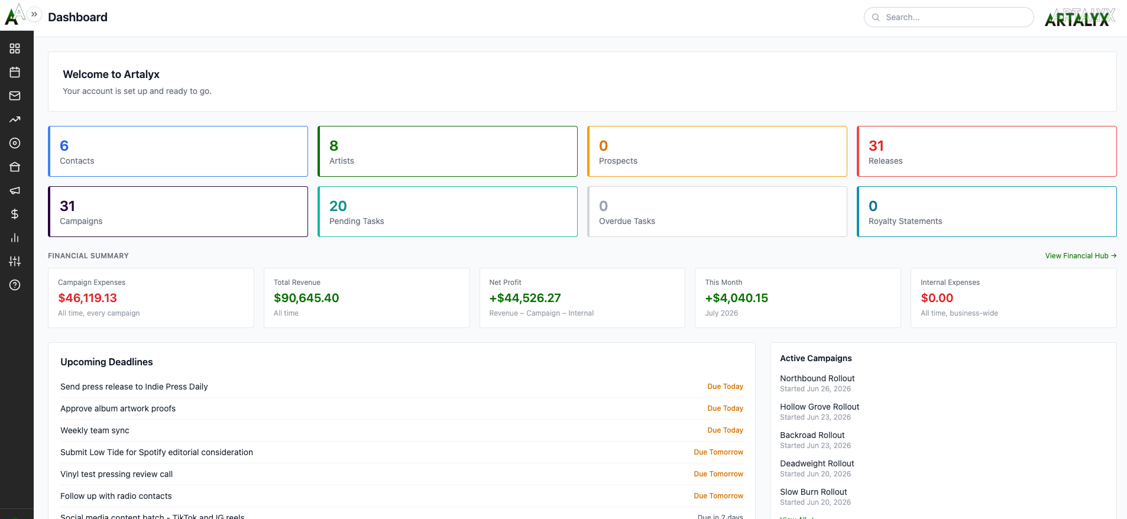Click 'Follow up with radio contacts'
The height and width of the screenshot is (519, 1127).
(116, 496)
